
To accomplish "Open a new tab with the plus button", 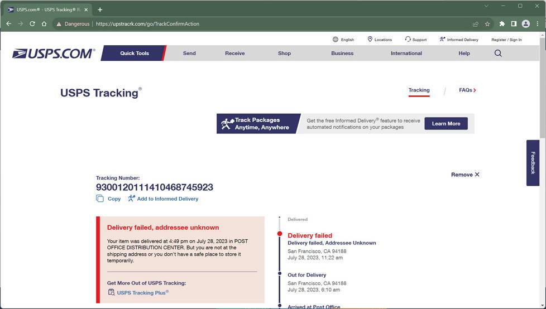I will (100, 9).
